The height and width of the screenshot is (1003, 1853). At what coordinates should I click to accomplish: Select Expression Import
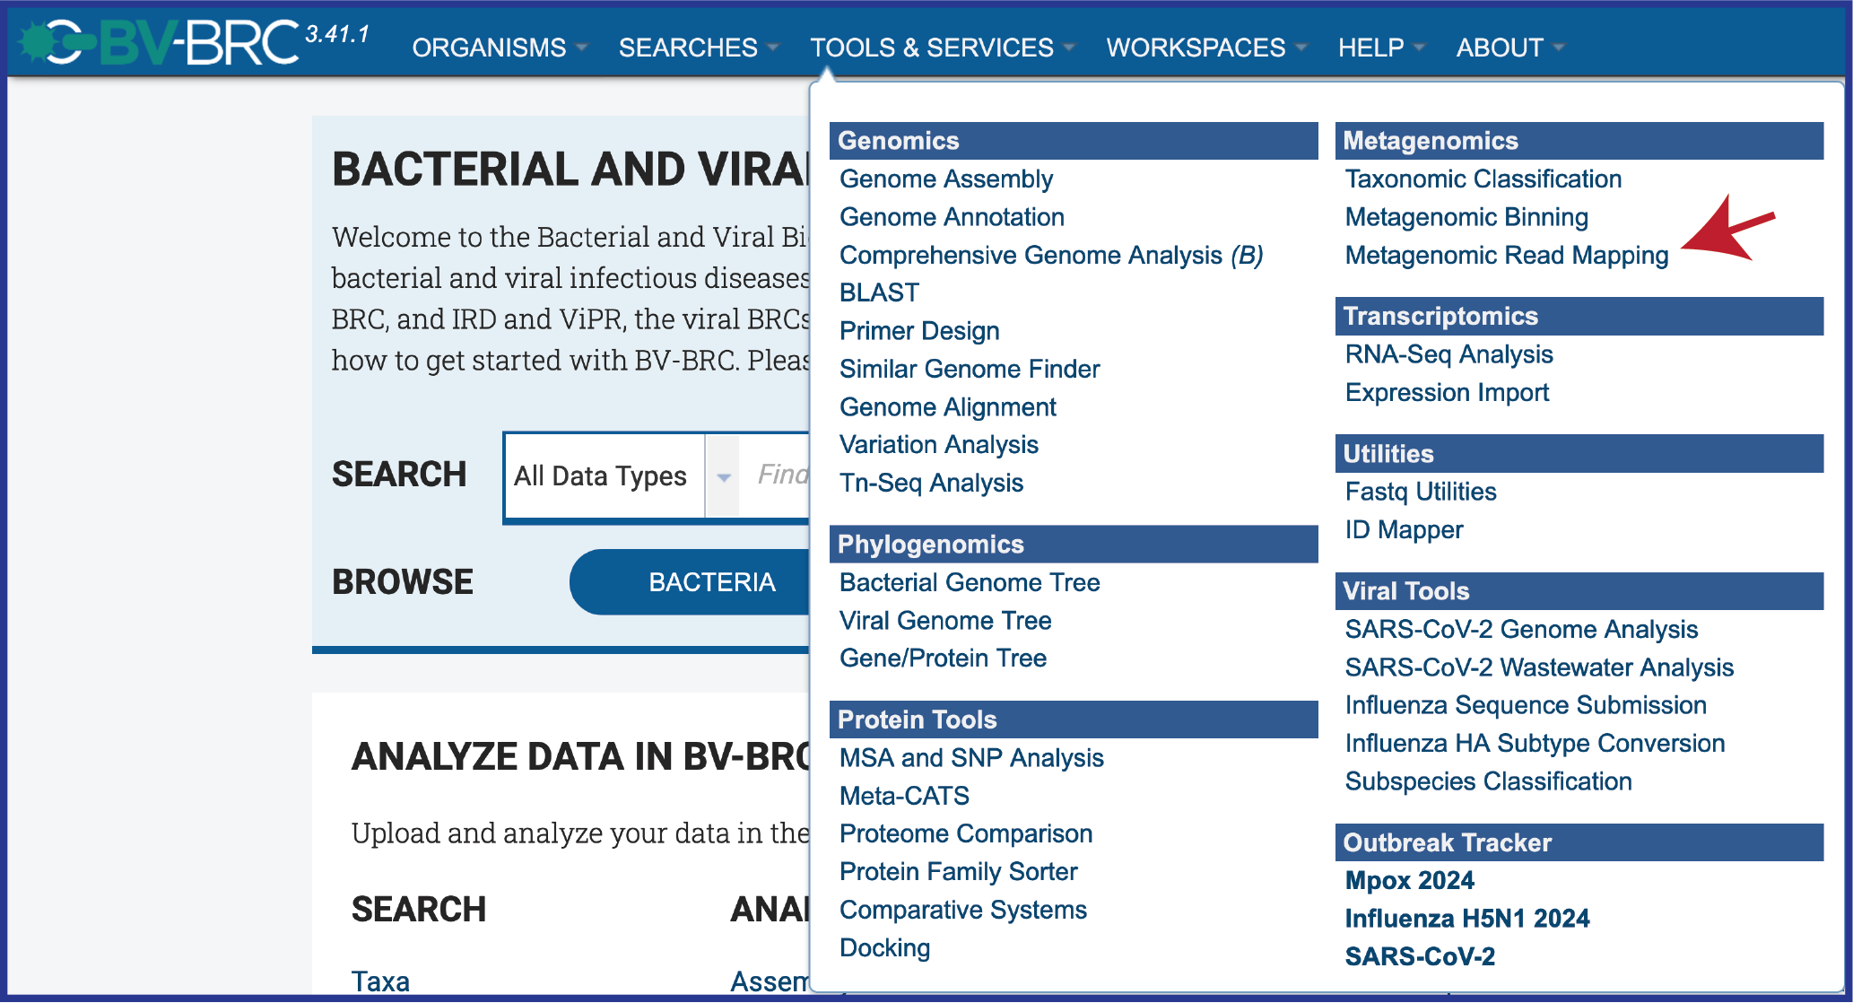pyautogui.click(x=1447, y=393)
